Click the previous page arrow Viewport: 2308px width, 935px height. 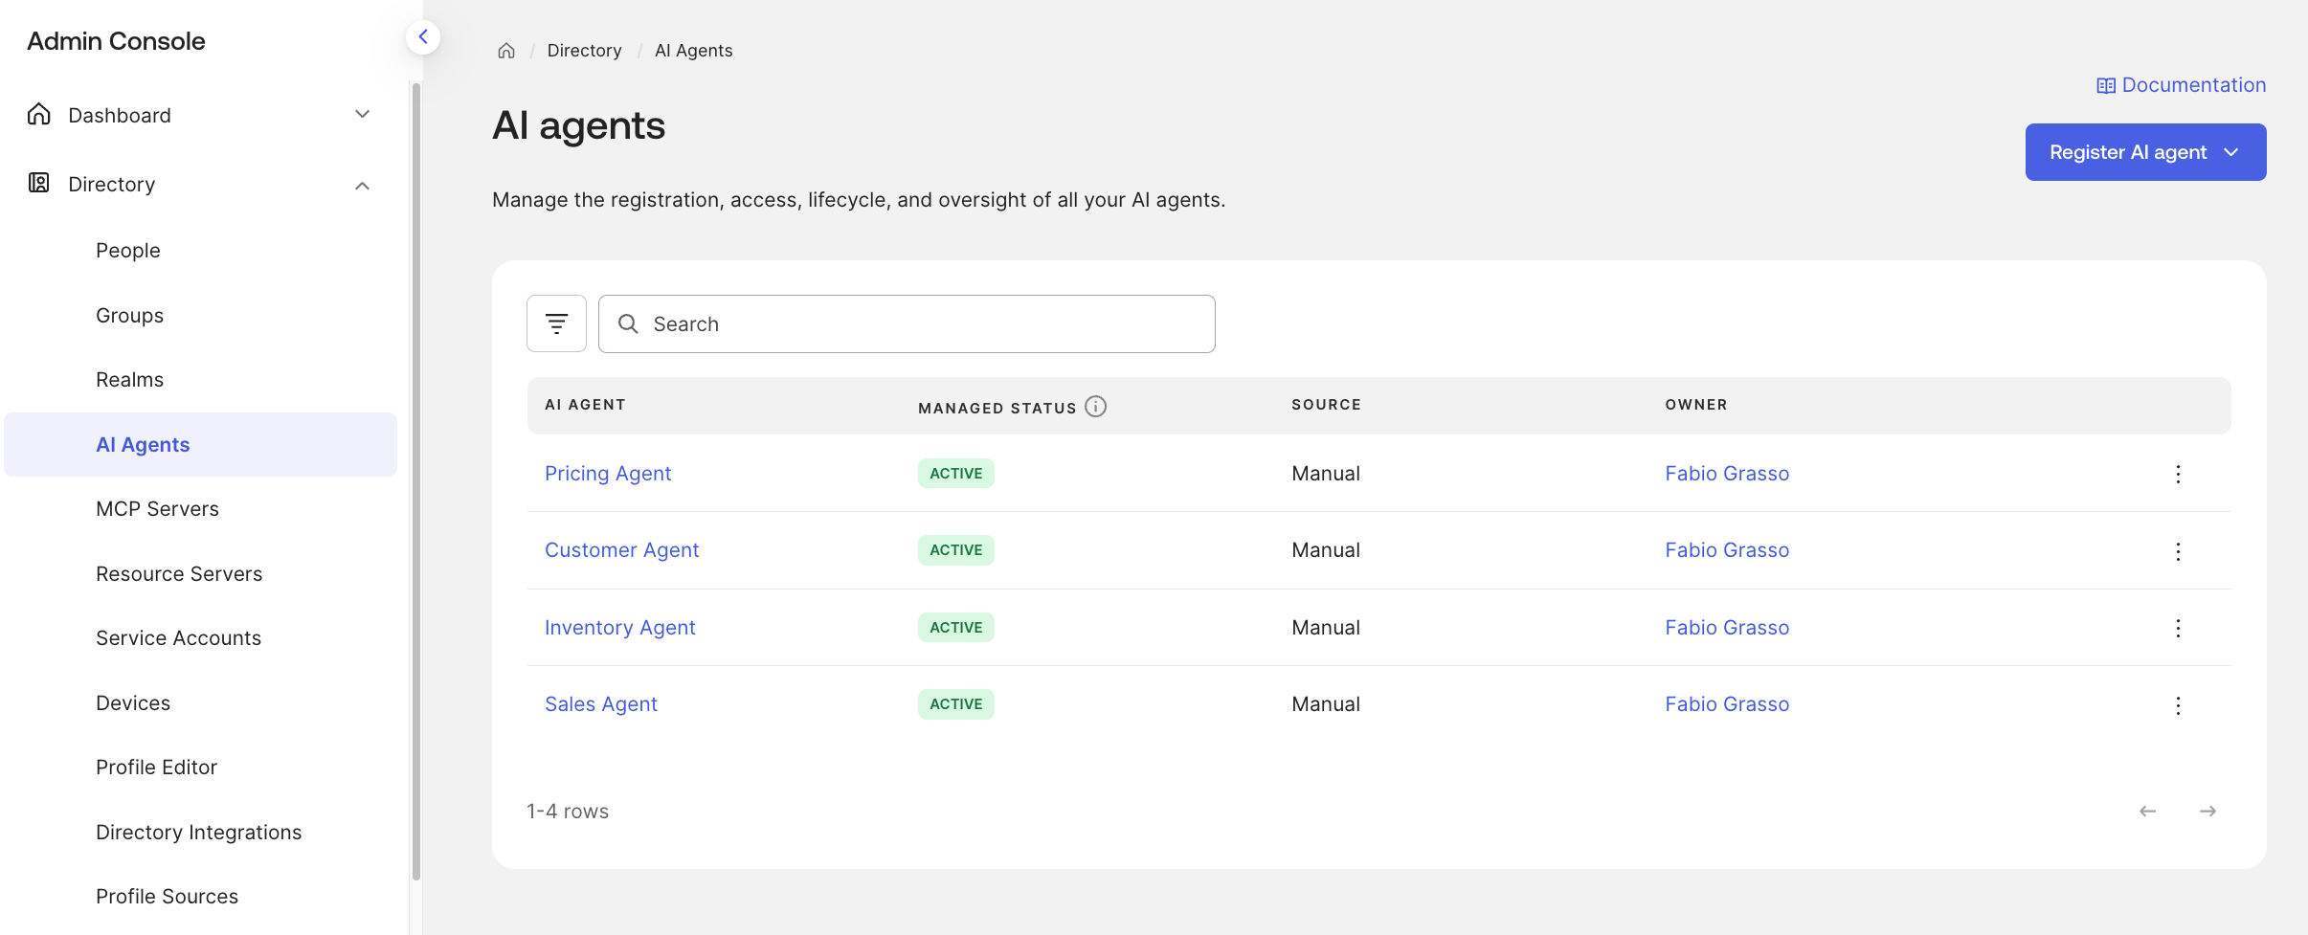(2147, 811)
